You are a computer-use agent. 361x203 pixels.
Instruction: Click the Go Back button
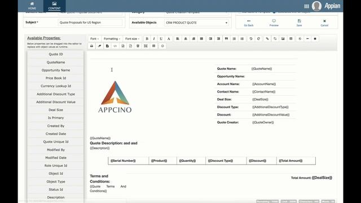(249, 23)
